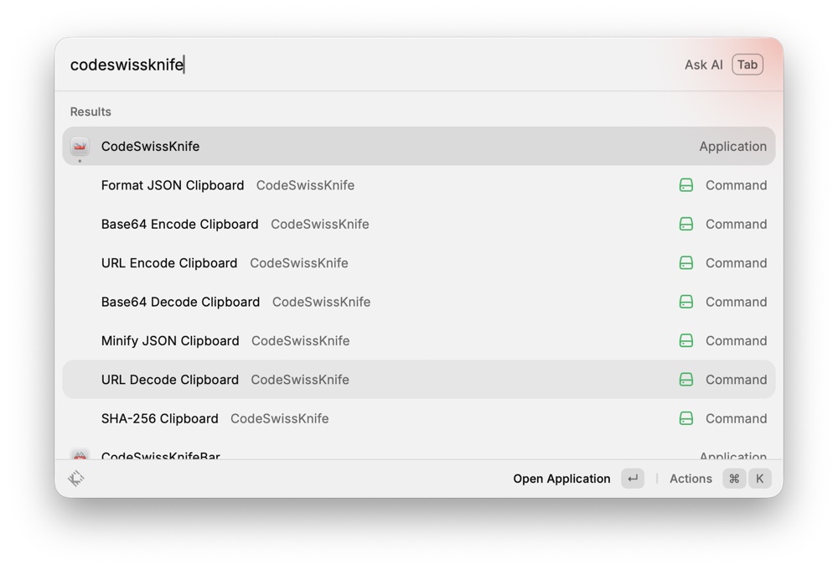This screenshot has width=838, height=570.
Task: Click the Tab key badge
Action: click(x=747, y=65)
